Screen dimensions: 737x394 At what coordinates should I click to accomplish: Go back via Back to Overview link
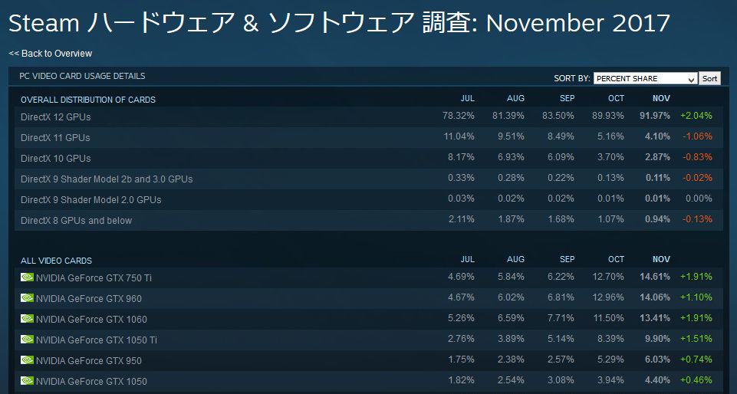(x=51, y=54)
